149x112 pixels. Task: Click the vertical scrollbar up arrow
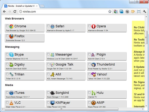[x=146, y=17]
